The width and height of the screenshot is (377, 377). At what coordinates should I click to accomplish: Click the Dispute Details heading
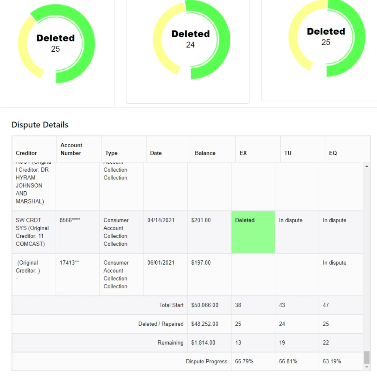coord(40,125)
